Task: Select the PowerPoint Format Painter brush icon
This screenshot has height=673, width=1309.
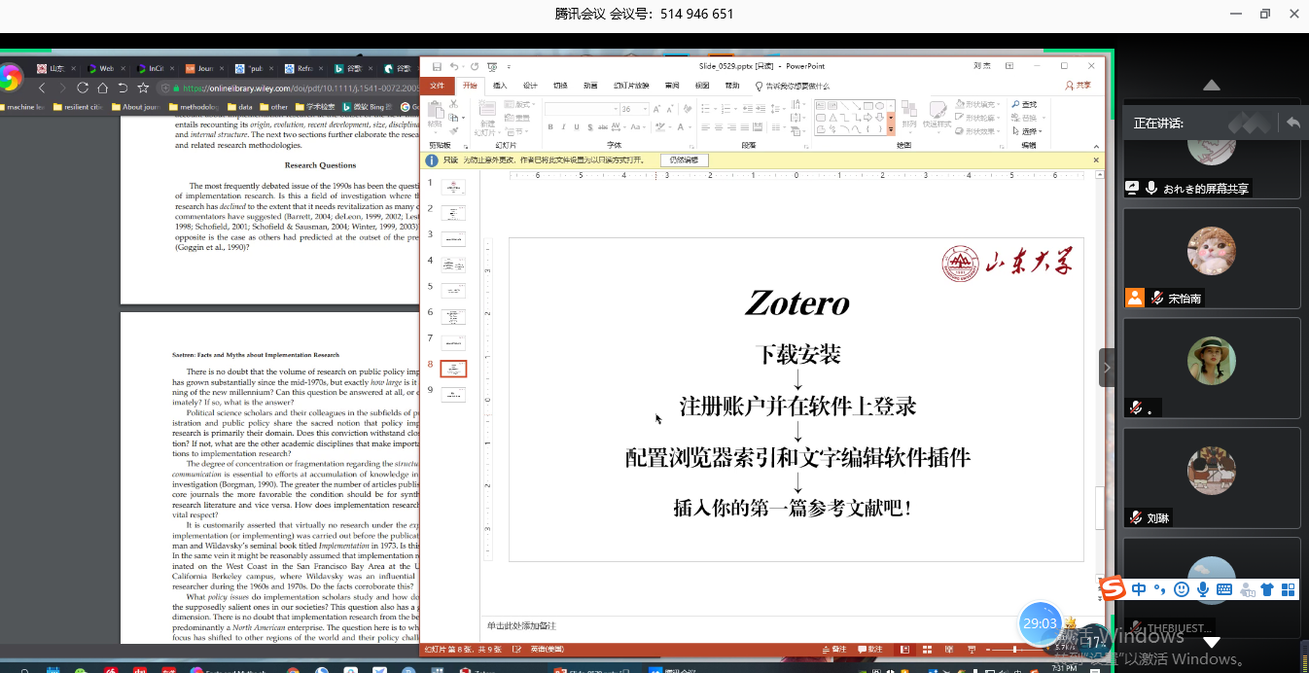Action: [x=452, y=130]
